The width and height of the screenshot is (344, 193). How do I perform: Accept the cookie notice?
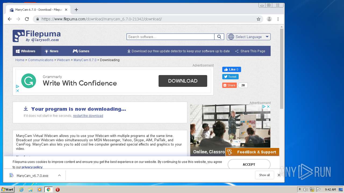coord(249,164)
